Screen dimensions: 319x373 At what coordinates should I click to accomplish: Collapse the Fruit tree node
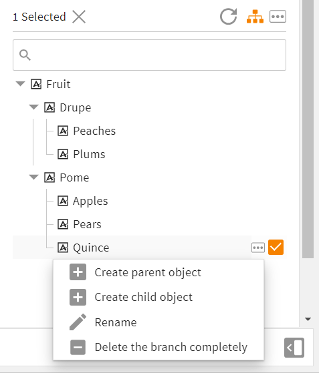(20, 83)
